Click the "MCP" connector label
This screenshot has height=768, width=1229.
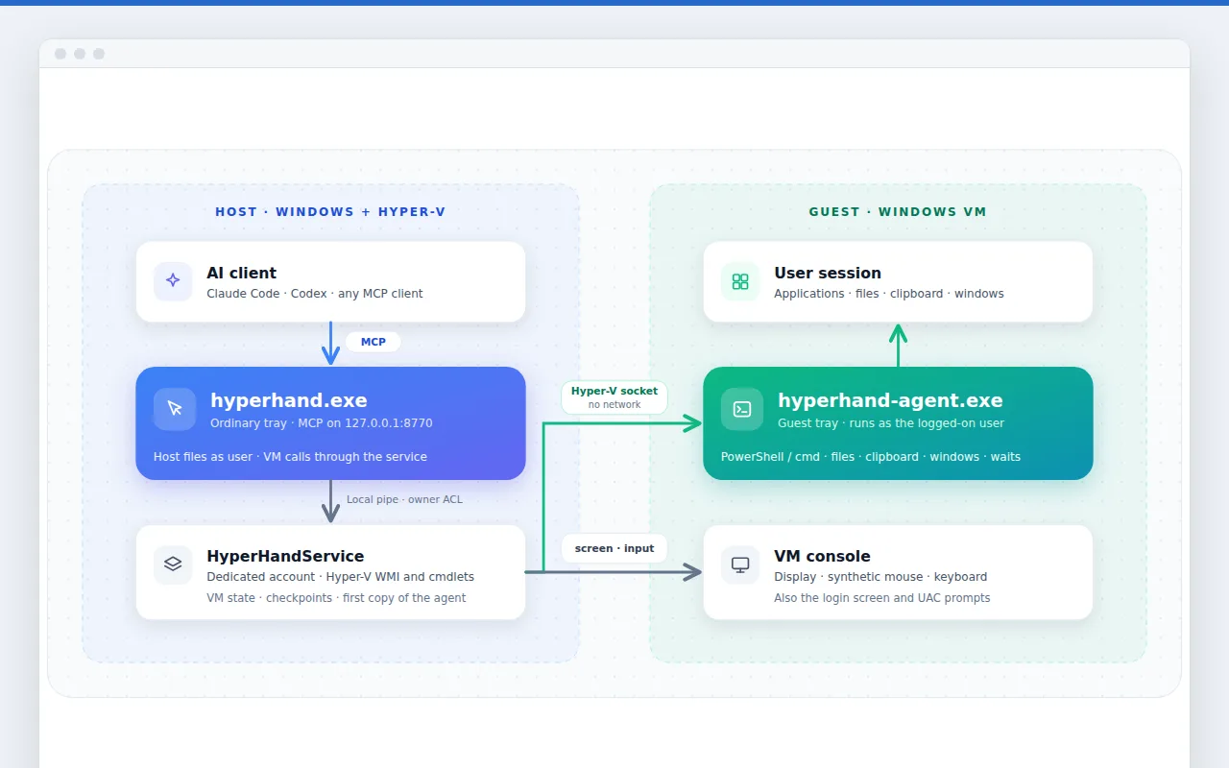click(374, 342)
